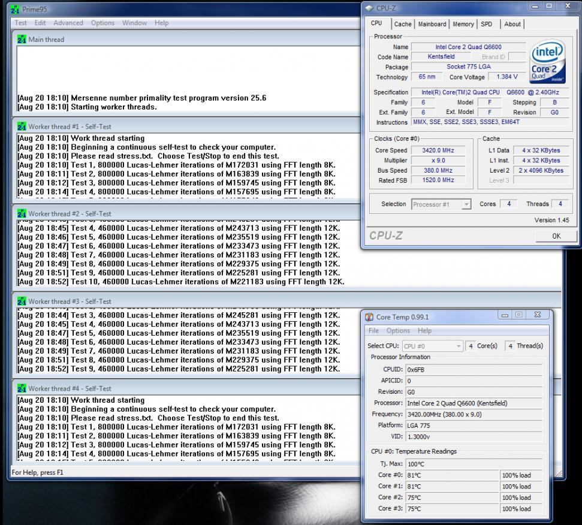
Task: Close the Core Temp window
Action: 538,315
